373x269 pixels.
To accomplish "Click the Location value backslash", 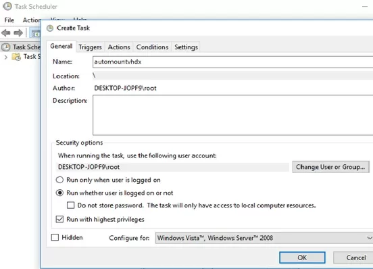I will 94,76.
